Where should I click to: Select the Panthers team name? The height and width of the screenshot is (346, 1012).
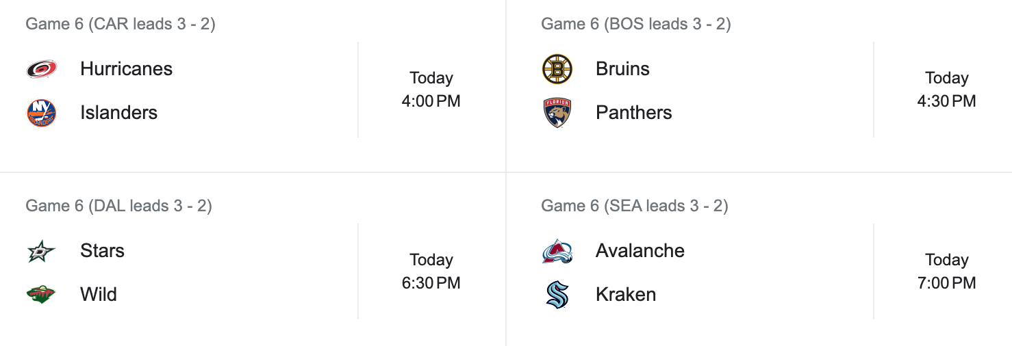[633, 113]
